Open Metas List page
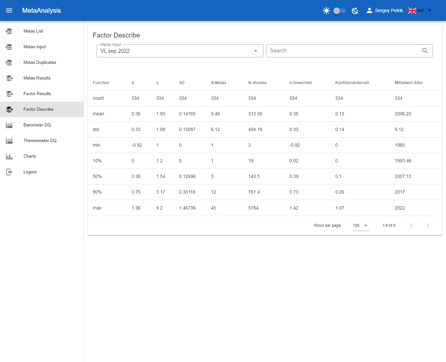The image size is (446, 362). tap(42, 31)
